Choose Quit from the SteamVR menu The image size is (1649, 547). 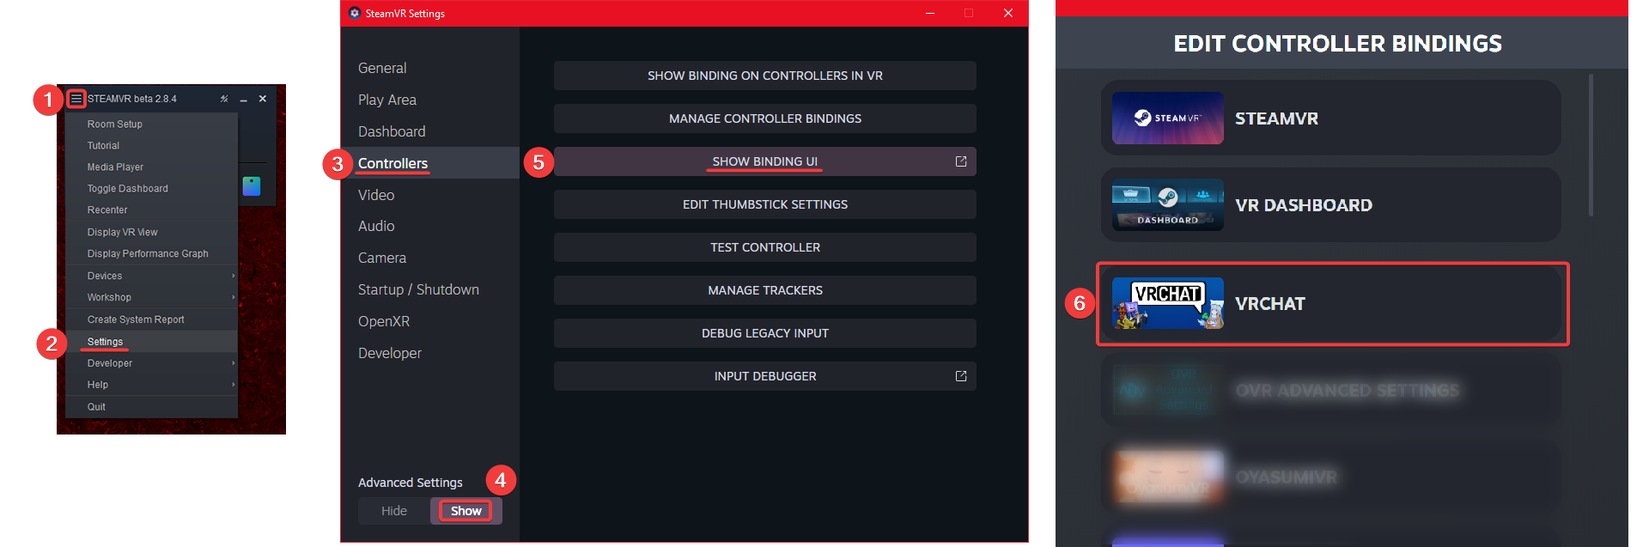(x=151, y=407)
